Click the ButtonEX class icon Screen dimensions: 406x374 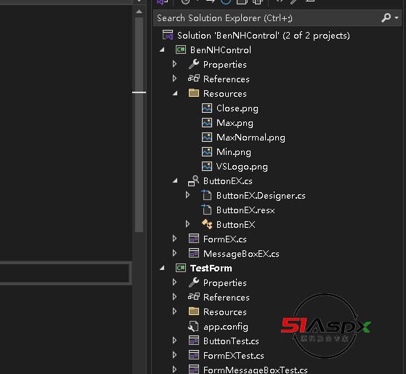point(207,224)
